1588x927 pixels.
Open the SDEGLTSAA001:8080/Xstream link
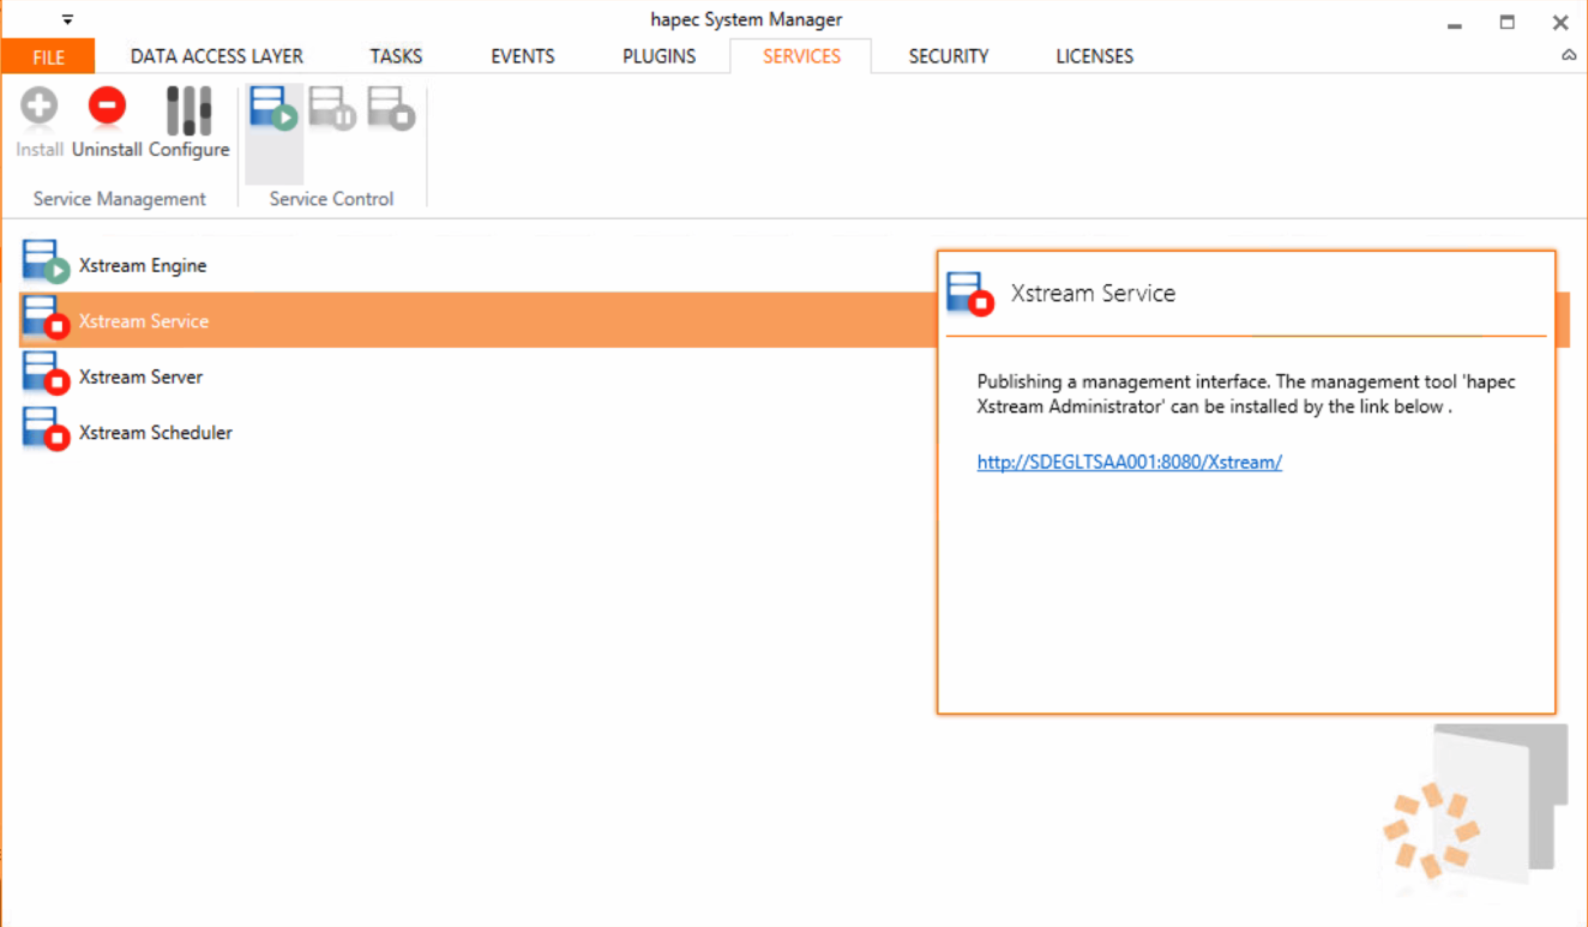(1129, 462)
